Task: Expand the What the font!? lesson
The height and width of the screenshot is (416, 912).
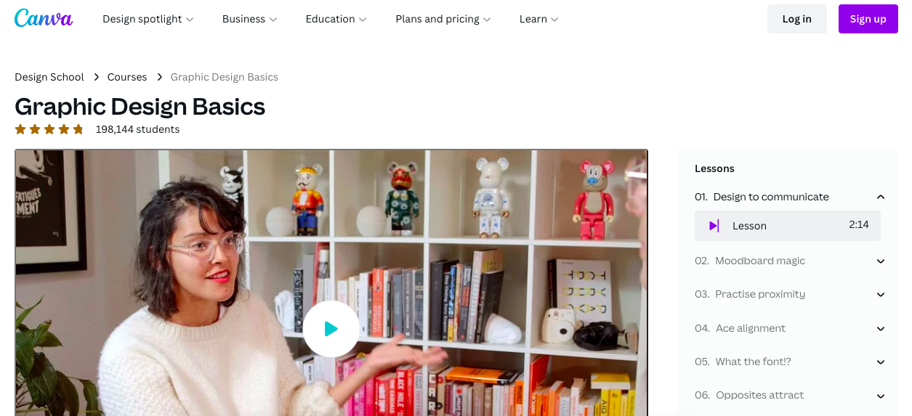Action: click(x=881, y=362)
